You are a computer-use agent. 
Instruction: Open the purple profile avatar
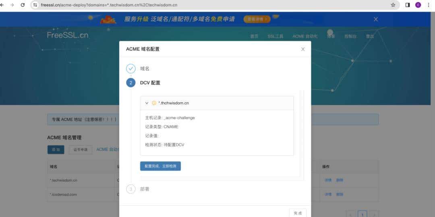pyautogui.click(x=418, y=5)
